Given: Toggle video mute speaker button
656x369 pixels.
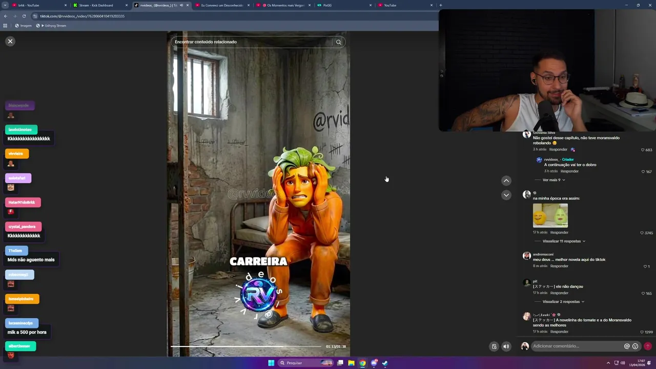Looking at the screenshot, I should tap(506, 346).
